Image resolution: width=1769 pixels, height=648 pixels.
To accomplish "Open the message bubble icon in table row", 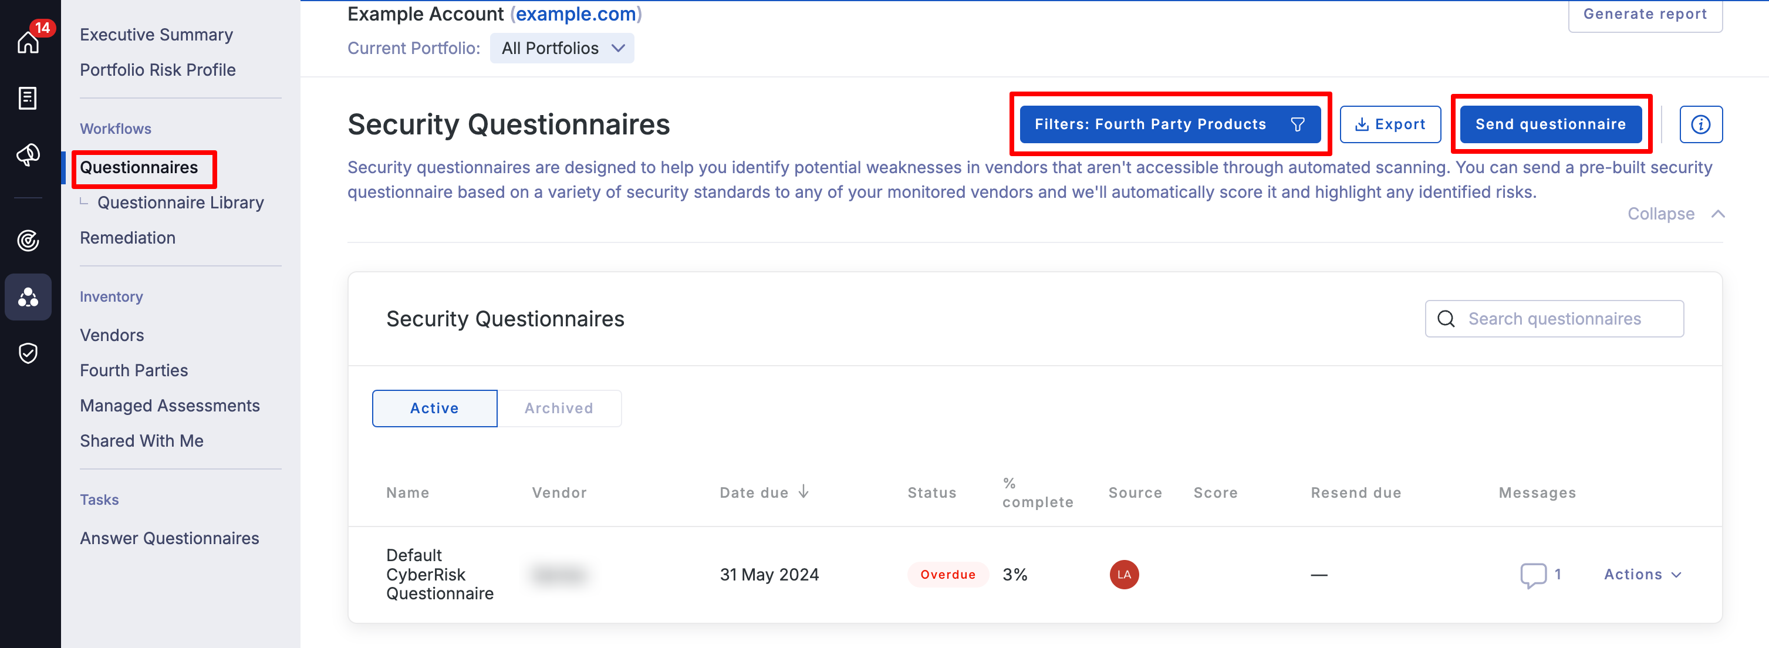I will click(1533, 575).
